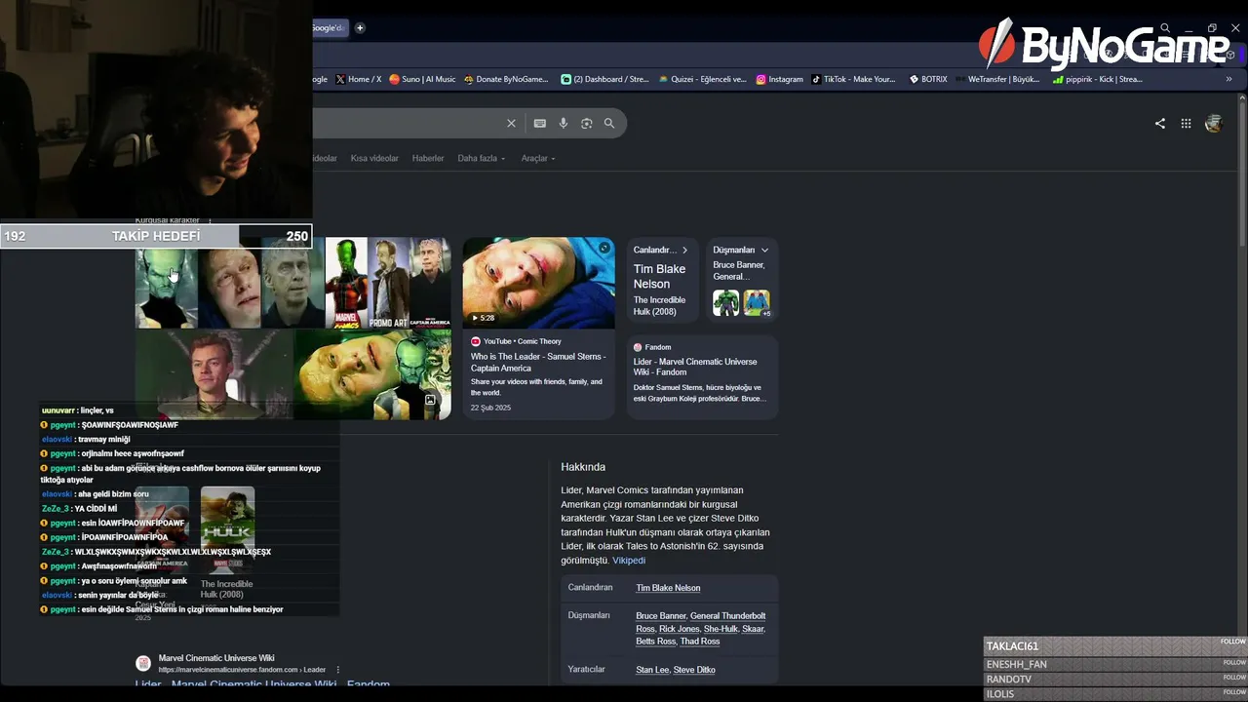
Task: Open the Google apps grid icon
Action: [x=1187, y=124]
